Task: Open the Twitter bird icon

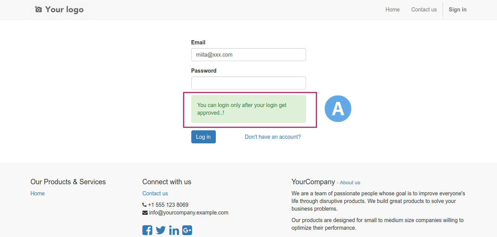Action: point(161,230)
